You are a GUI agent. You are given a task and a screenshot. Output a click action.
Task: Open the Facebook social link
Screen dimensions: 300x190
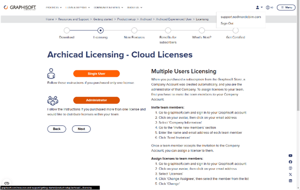pos(291,162)
